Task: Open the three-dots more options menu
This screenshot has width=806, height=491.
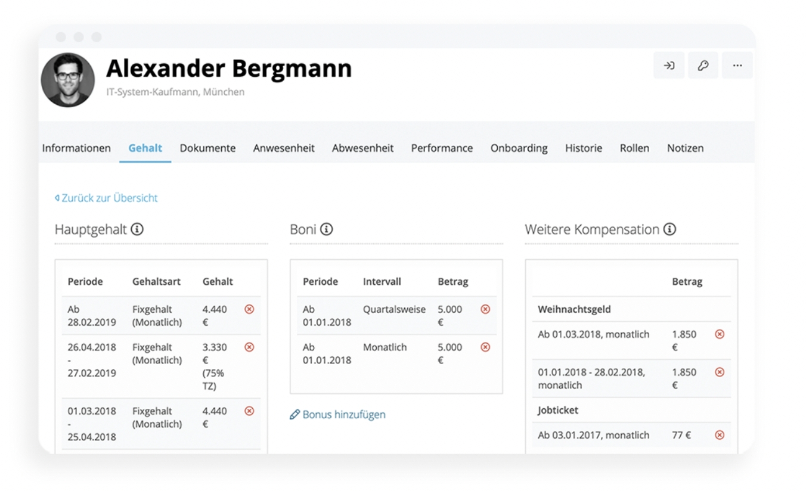Action: coord(737,66)
